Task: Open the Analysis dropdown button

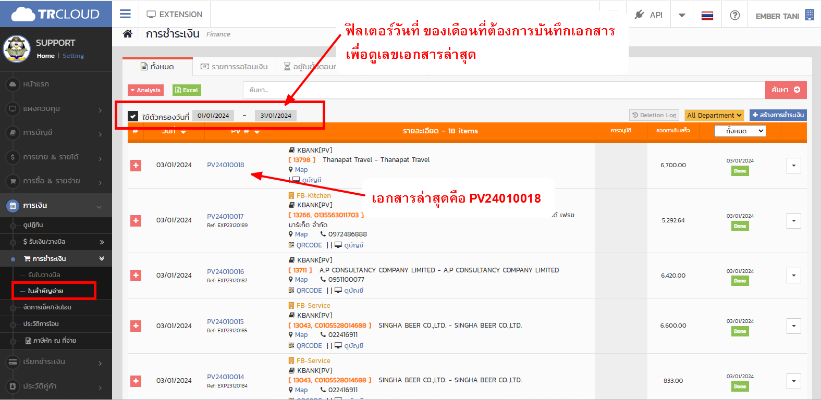Action: coord(146,90)
